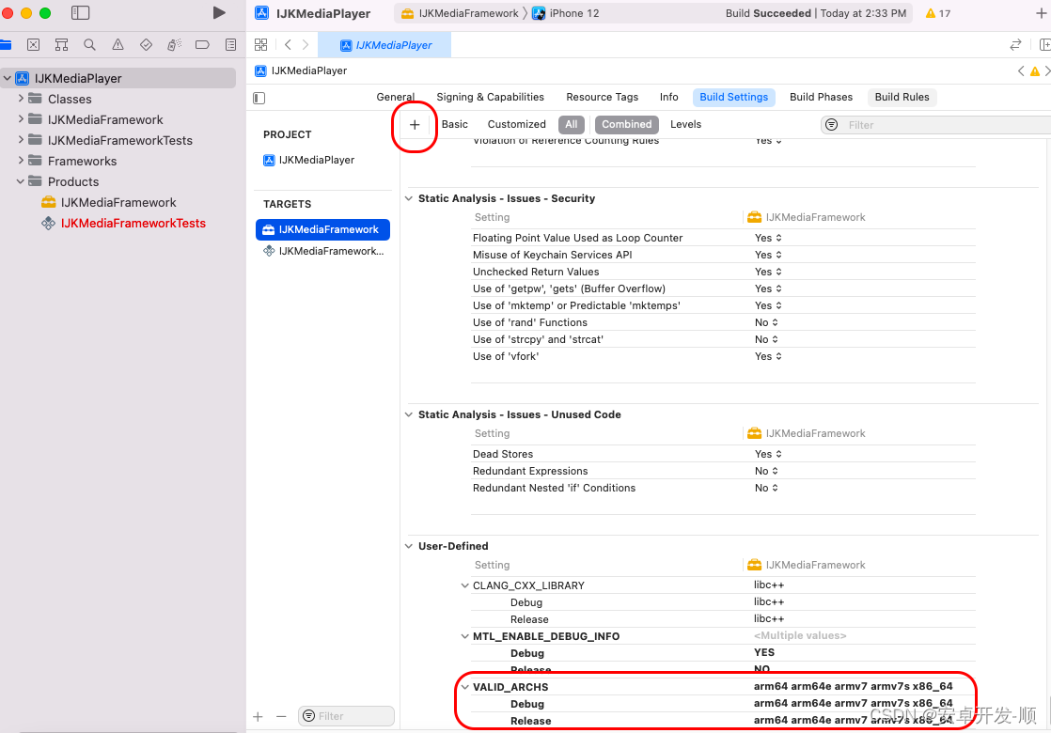The width and height of the screenshot is (1051, 733).
Task: Show All build settings
Action: click(x=571, y=125)
